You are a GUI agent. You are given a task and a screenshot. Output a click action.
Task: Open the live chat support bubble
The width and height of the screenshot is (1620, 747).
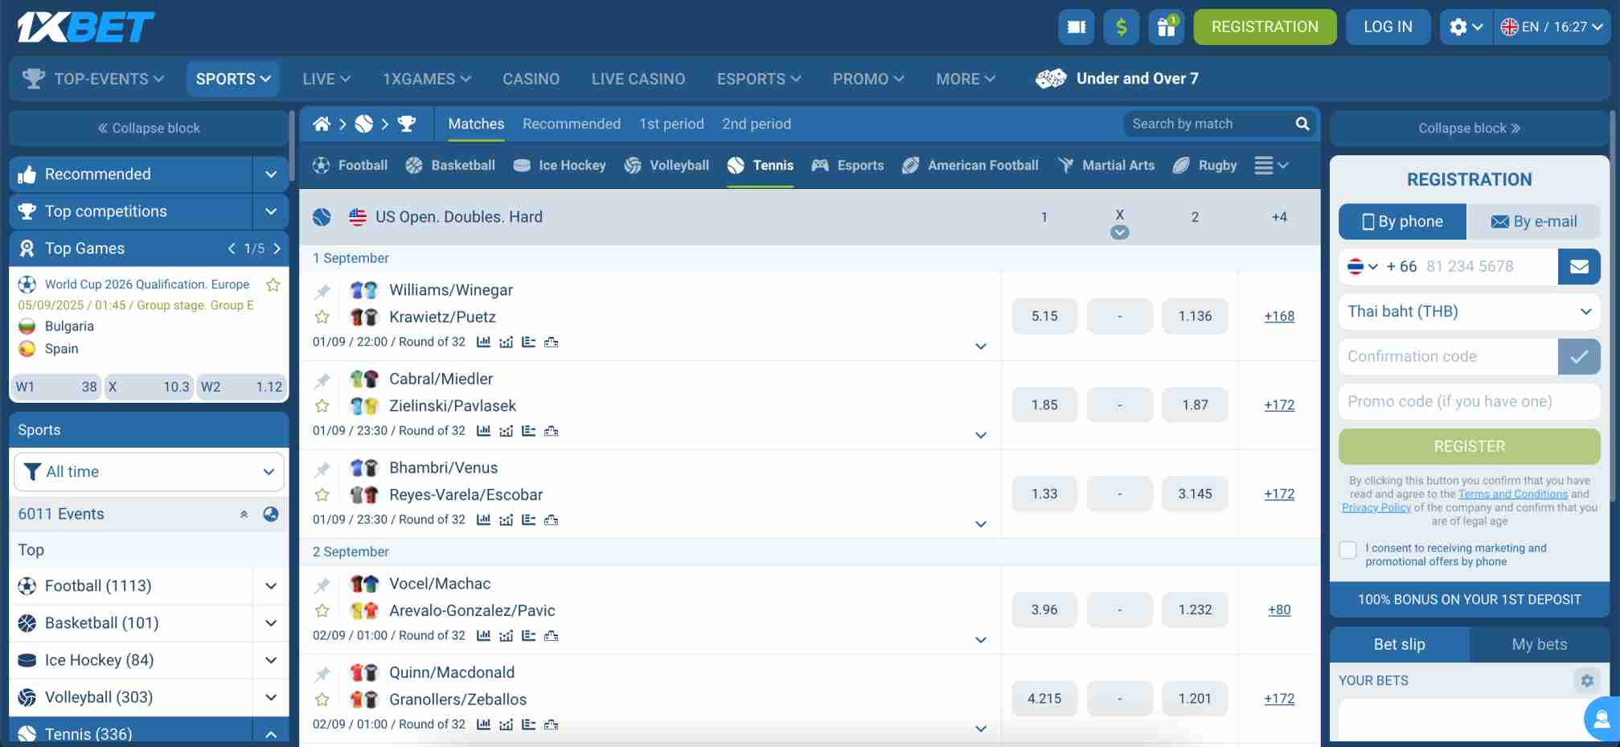click(1602, 718)
